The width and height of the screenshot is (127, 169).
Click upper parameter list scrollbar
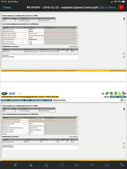click(77, 35)
